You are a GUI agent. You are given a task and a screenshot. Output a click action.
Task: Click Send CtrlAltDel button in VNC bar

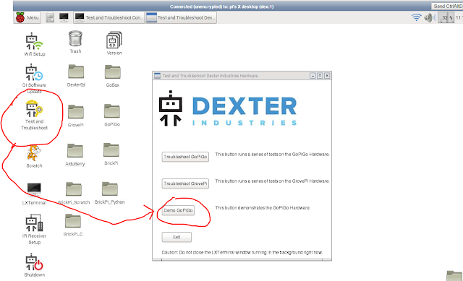point(447,7)
